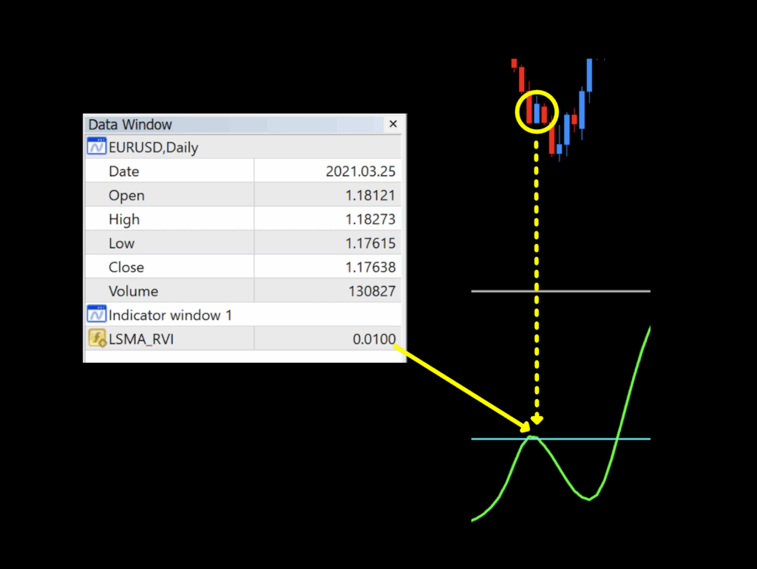Close the Data Window panel
The image size is (757, 569).
[x=393, y=124]
